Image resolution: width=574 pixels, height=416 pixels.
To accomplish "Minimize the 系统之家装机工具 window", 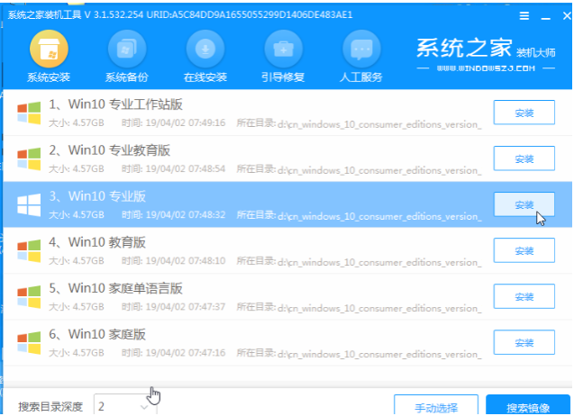I will pos(546,16).
